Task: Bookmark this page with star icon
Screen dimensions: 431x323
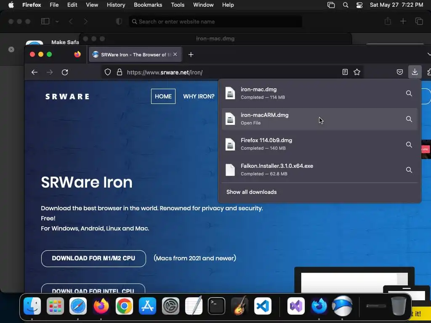Action: pyautogui.click(x=357, y=72)
